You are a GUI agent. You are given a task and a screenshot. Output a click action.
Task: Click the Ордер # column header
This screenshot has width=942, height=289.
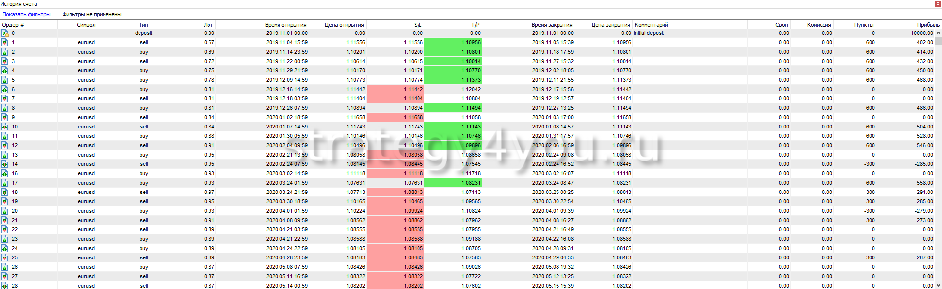(x=13, y=25)
